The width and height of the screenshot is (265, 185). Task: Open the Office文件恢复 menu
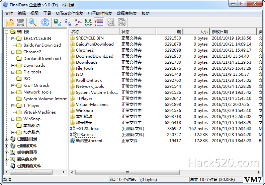coord(70,13)
